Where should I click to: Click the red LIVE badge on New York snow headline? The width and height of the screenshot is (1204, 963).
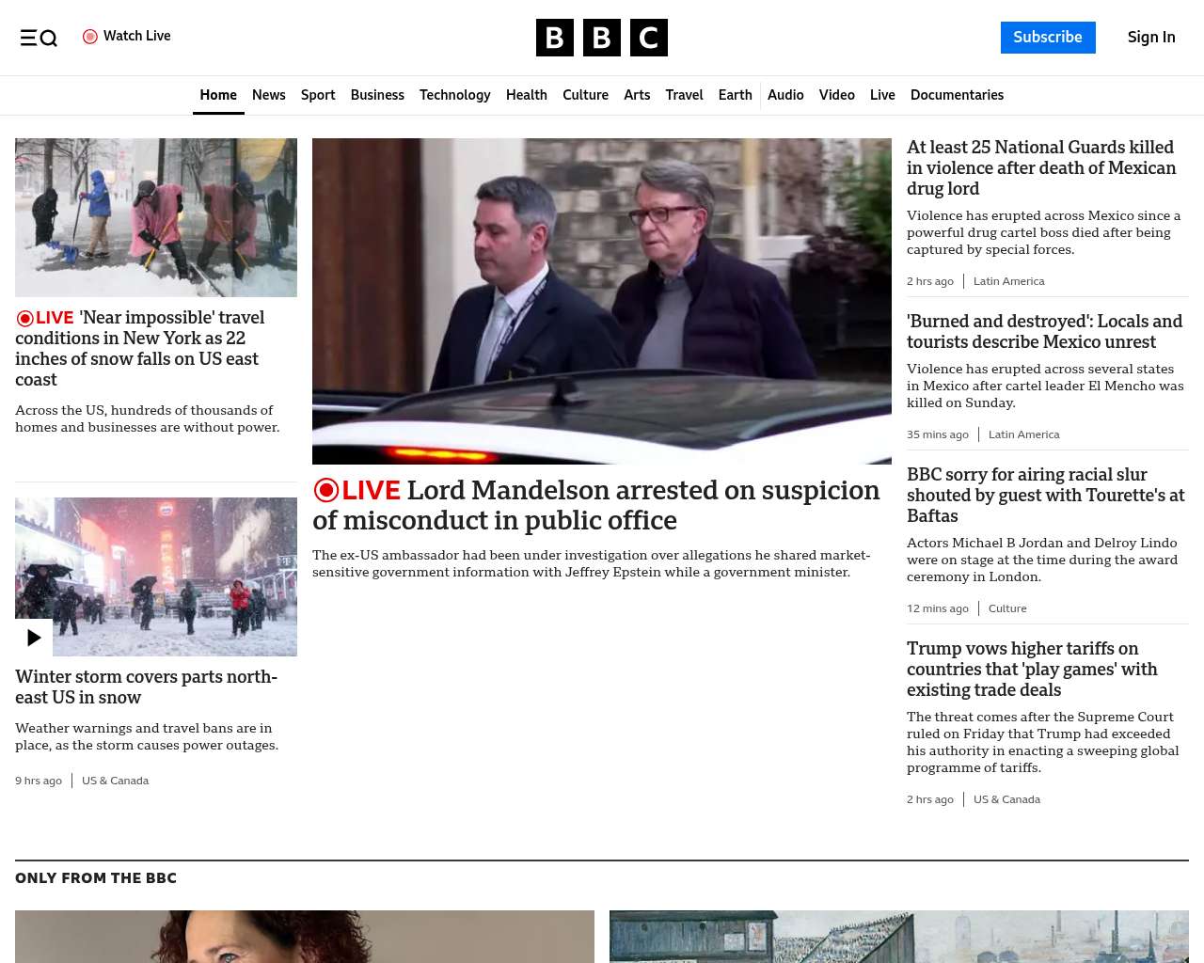coord(45,318)
